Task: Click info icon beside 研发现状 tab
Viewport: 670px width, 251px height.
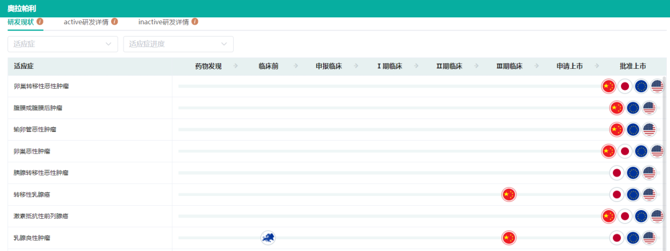Action: (x=40, y=21)
